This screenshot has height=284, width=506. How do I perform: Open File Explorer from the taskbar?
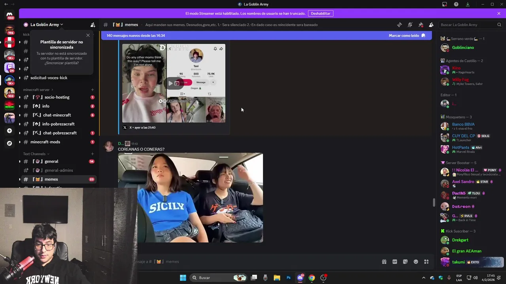[277, 278]
